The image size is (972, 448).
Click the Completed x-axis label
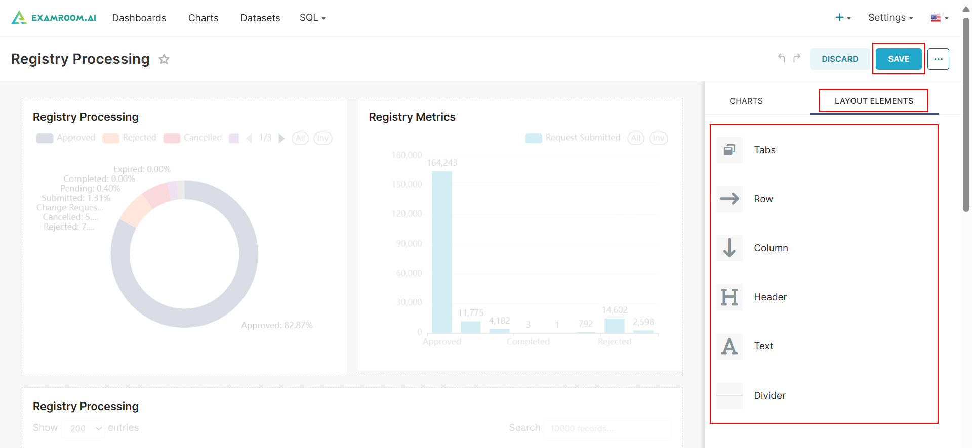(528, 342)
